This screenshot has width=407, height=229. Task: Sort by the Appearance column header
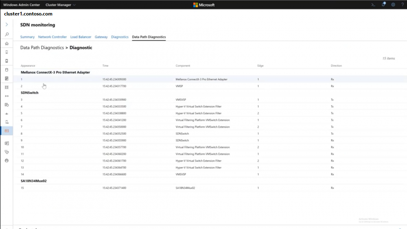[28, 65]
